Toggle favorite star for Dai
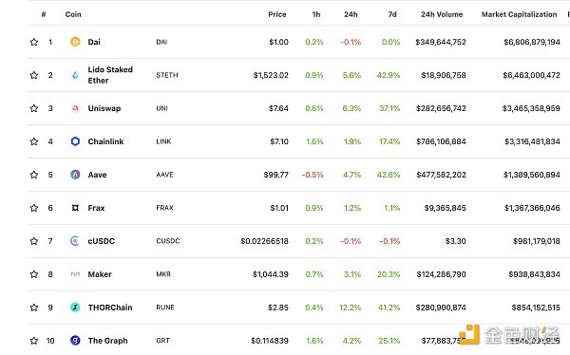The width and height of the screenshot is (570, 355). [34, 42]
